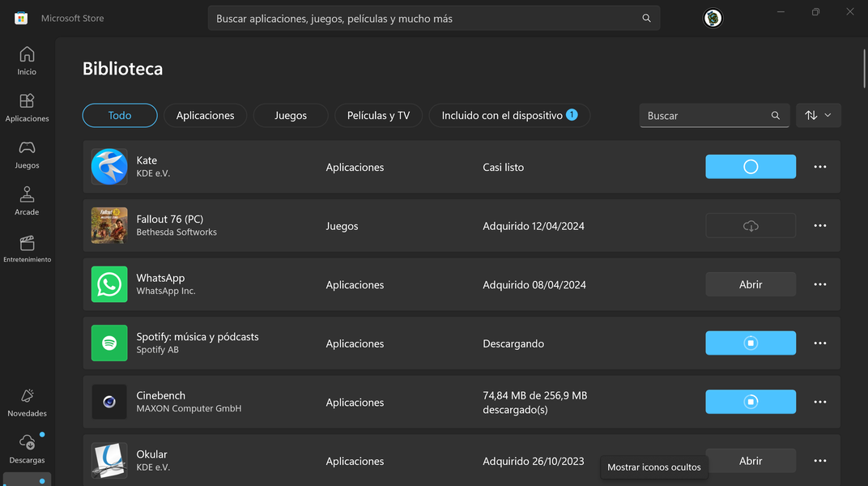Click the WhatsApp app name

pyautogui.click(x=160, y=277)
